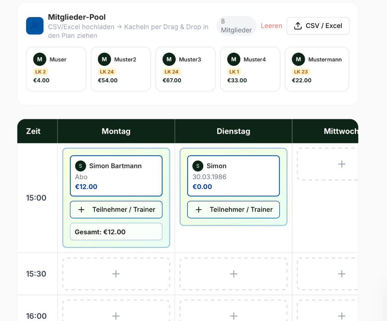Add Teilnehmer / Trainer to Dienstag 15:00
387x321 pixels.
pyautogui.click(x=234, y=210)
